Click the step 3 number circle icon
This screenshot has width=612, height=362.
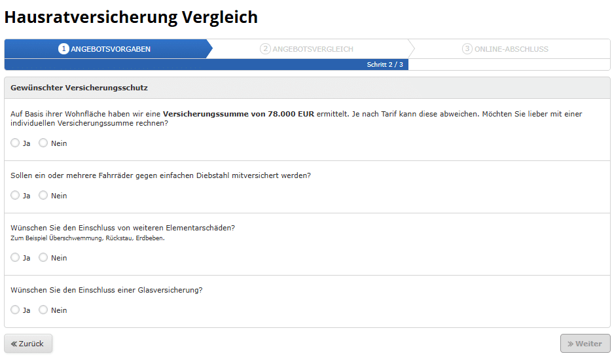tap(467, 49)
